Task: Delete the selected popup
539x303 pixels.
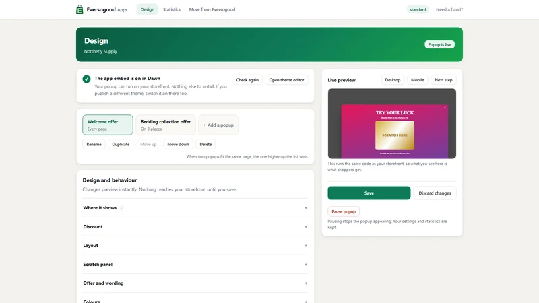Action: (205, 144)
